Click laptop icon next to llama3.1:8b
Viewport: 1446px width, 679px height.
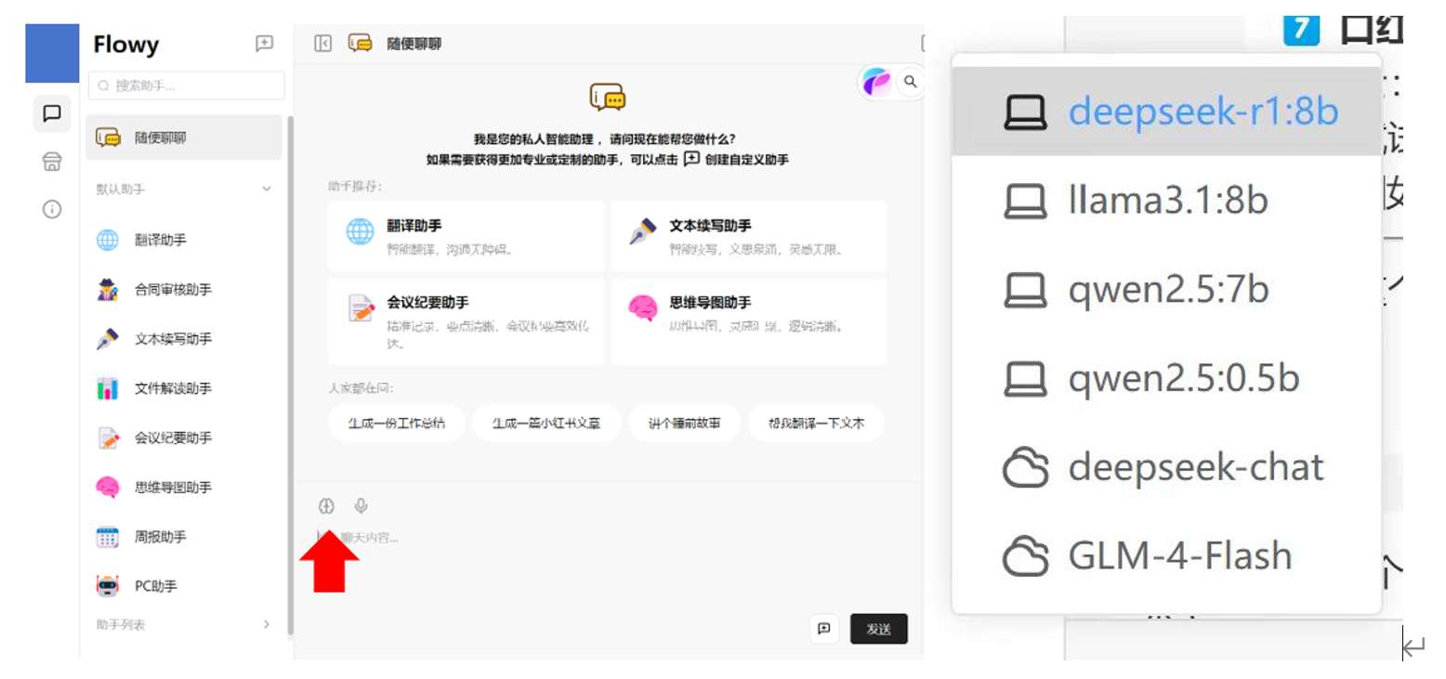1025,201
